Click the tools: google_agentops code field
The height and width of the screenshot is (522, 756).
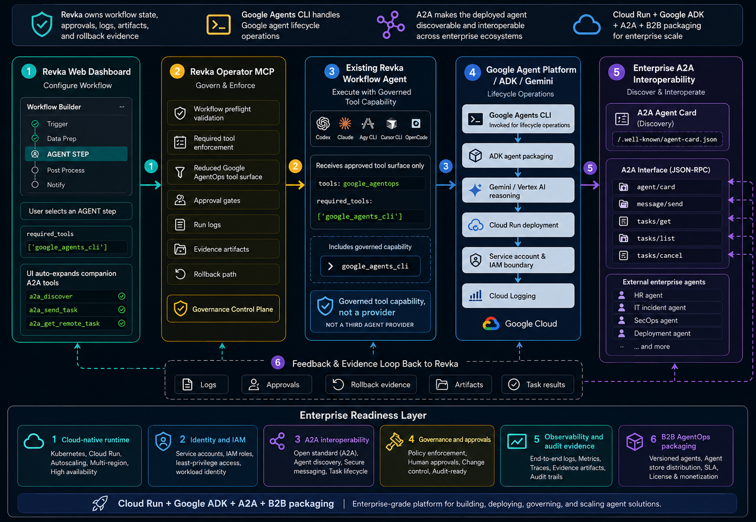click(x=371, y=184)
